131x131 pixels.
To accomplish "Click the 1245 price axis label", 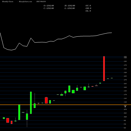I will [125, 84].
